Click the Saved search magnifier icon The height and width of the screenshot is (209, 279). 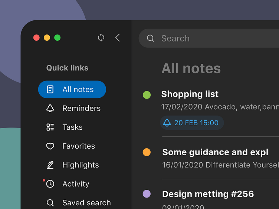50,203
